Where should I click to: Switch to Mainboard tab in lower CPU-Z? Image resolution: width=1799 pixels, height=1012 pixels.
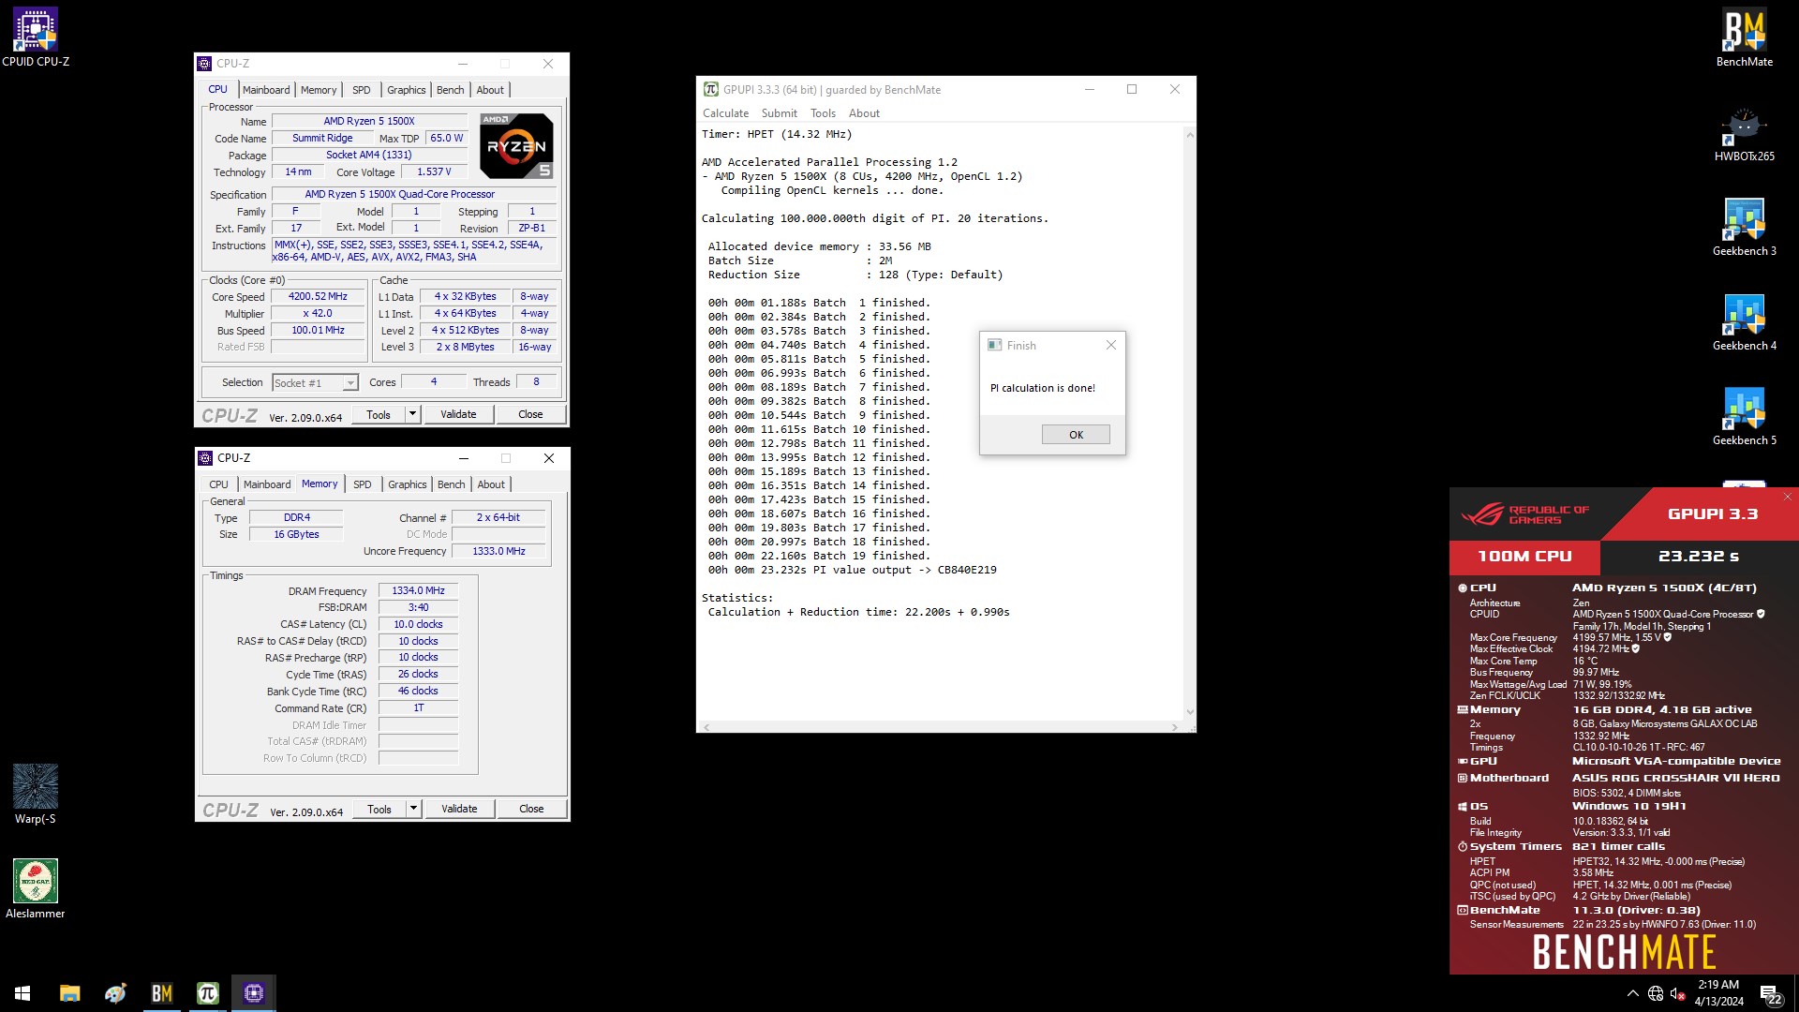267,484
